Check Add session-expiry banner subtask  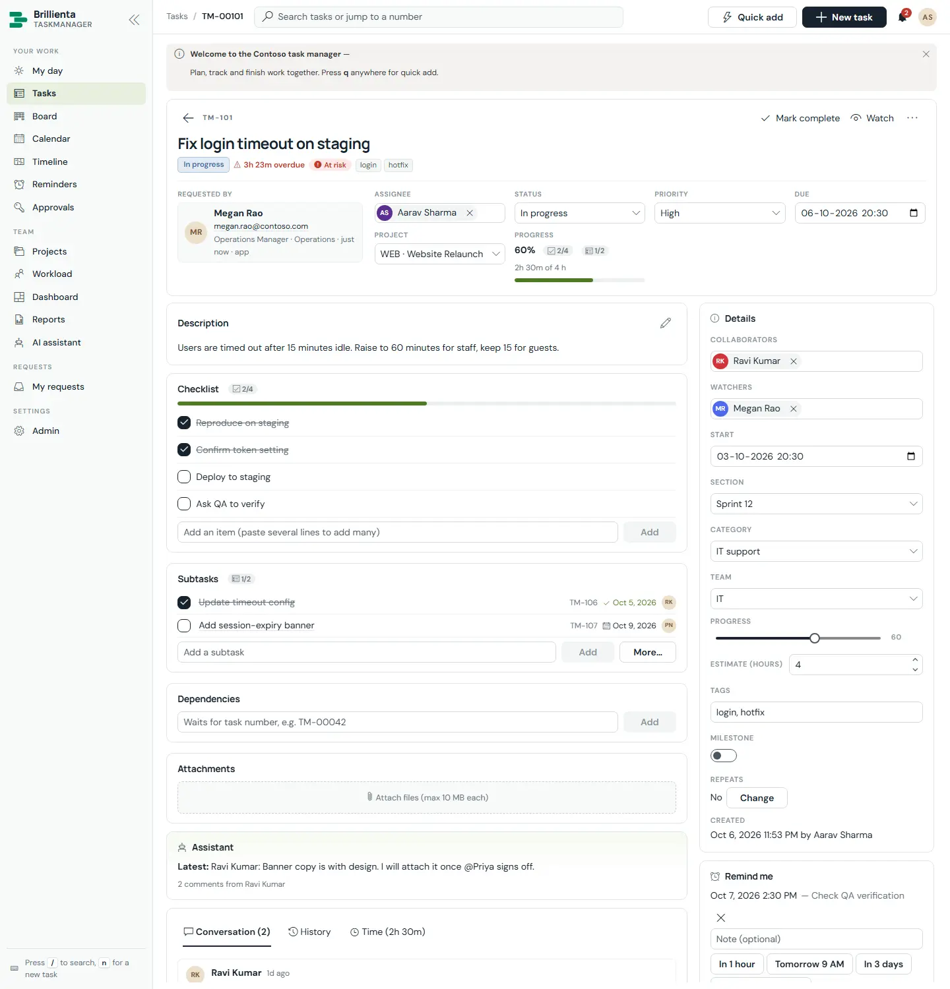click(x=184, y=626)
